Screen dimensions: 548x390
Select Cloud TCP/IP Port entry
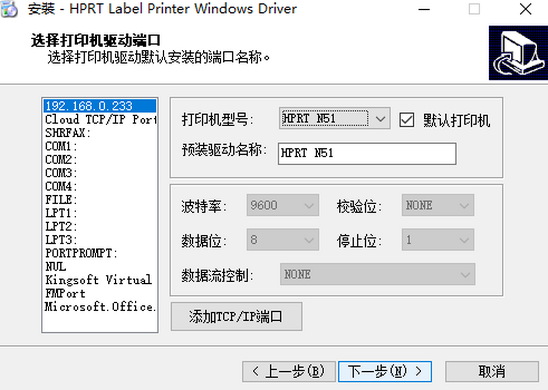coord(100,120)
